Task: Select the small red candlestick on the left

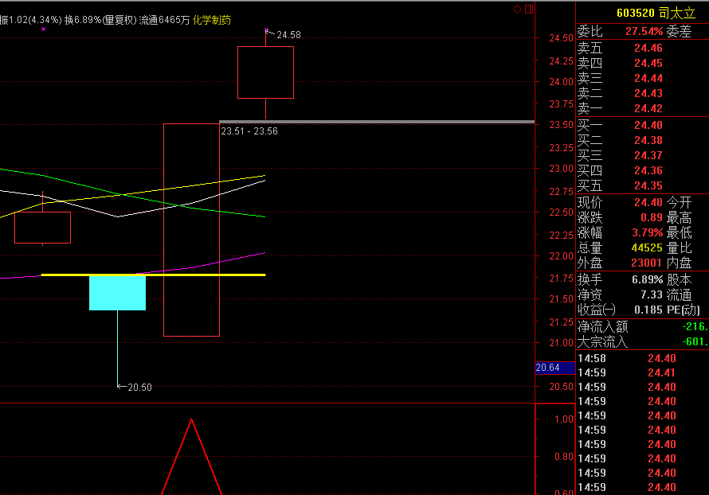Action: pyautogui.click(x=42, y=228)
